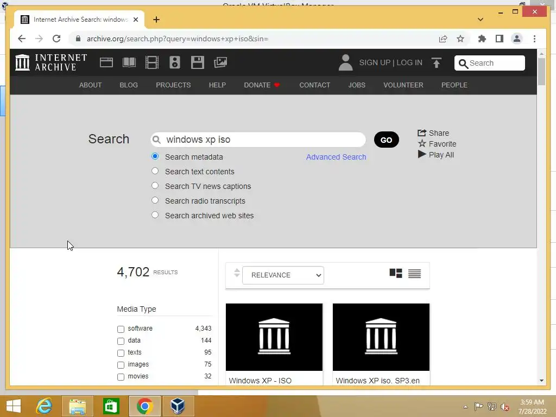The height and width of the screenshot is (417, 556).
Task: Open the Internet Archive logo home link
Action: (51, 62)
